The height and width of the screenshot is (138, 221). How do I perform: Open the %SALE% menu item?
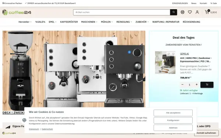(x=40, y=22)
